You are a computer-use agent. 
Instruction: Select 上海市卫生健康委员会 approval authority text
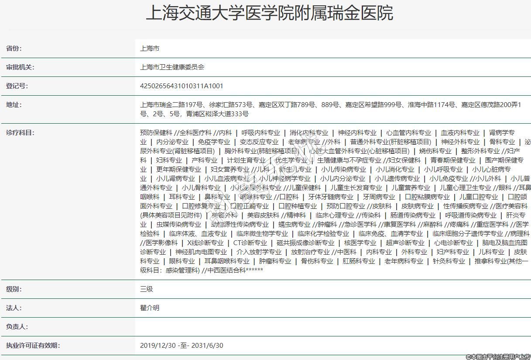pos(172,67)
